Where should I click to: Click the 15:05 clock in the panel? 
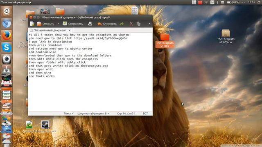point(251,2)
